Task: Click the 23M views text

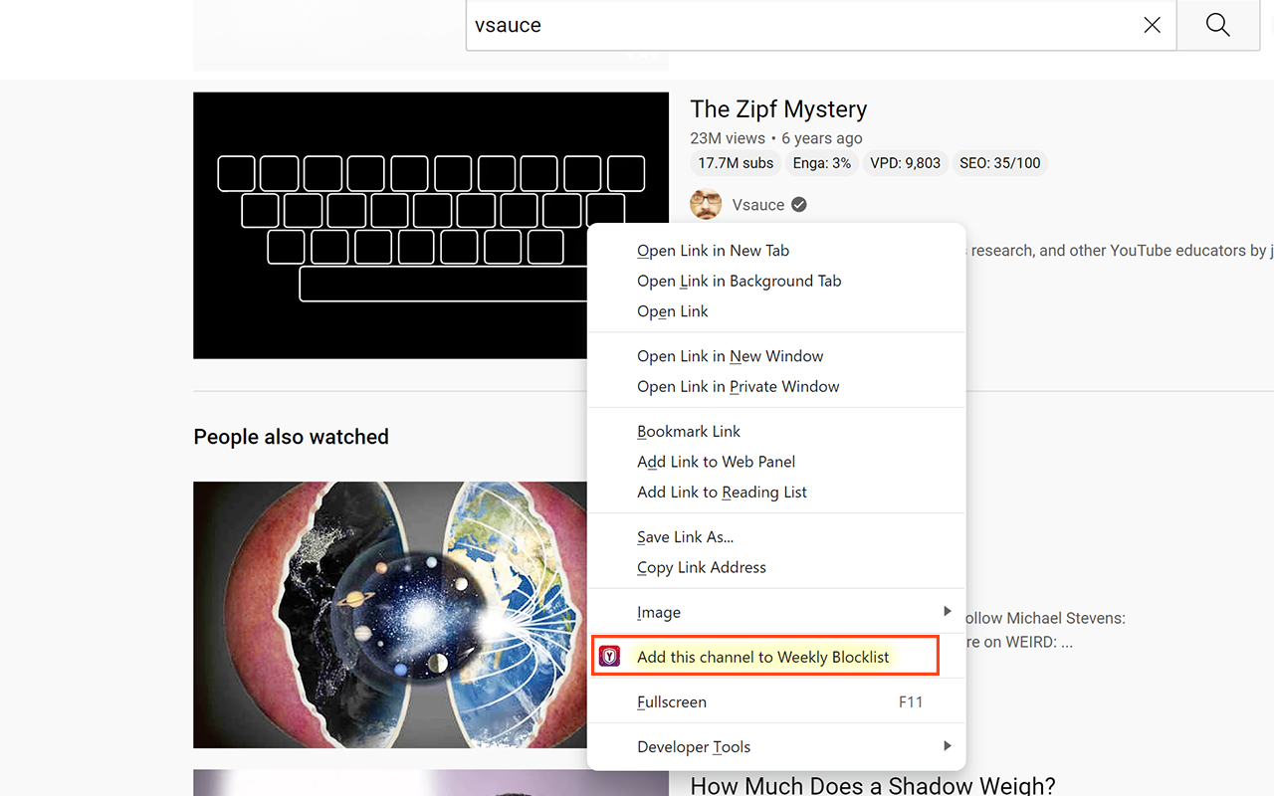Action: click(x=728, y=138)
